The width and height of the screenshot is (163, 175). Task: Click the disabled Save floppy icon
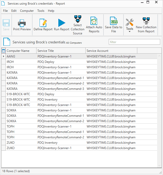[x=6, y=23]
